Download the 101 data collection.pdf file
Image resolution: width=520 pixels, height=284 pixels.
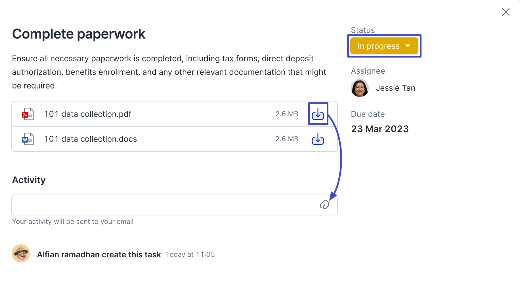[318, 114]
